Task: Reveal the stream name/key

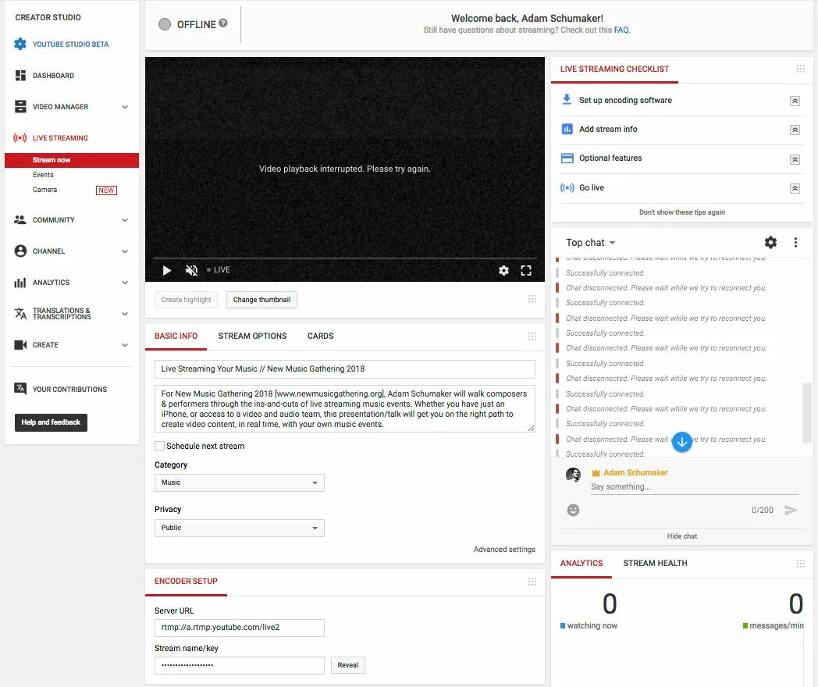Action: [347, 665]
